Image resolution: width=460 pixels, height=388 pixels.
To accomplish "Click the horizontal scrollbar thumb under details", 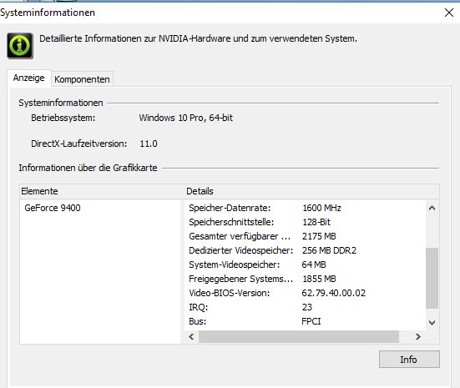I will coord(299,336).
